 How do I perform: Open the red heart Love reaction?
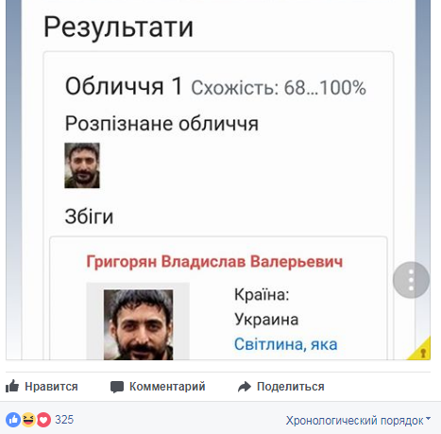pos(43,420)
